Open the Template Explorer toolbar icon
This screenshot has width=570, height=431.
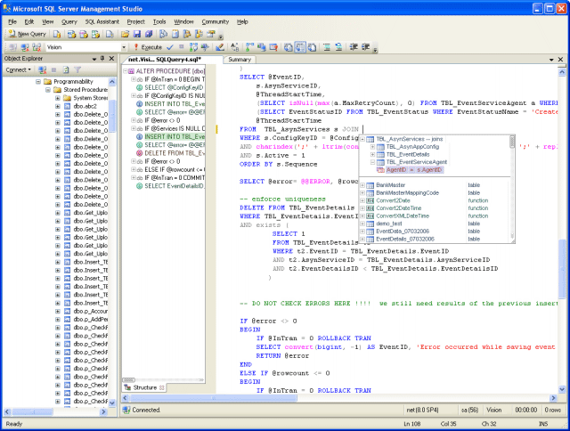199,34
